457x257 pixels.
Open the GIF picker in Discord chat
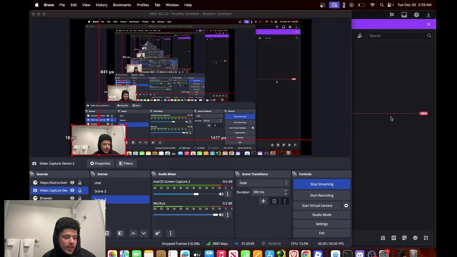[x=393, y=238]
